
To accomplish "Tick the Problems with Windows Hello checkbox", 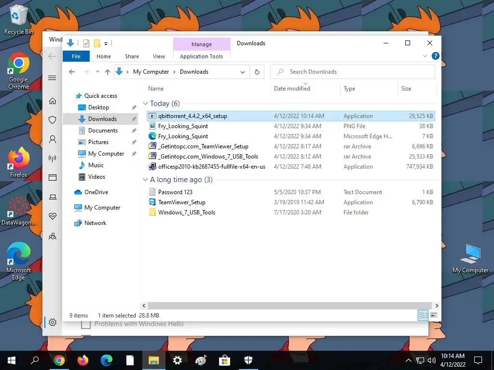I will click(86, 324).
